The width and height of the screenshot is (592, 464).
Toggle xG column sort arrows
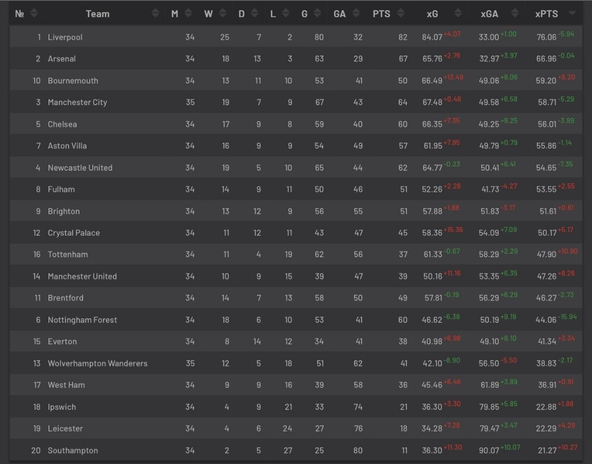(x=458, y=13)
